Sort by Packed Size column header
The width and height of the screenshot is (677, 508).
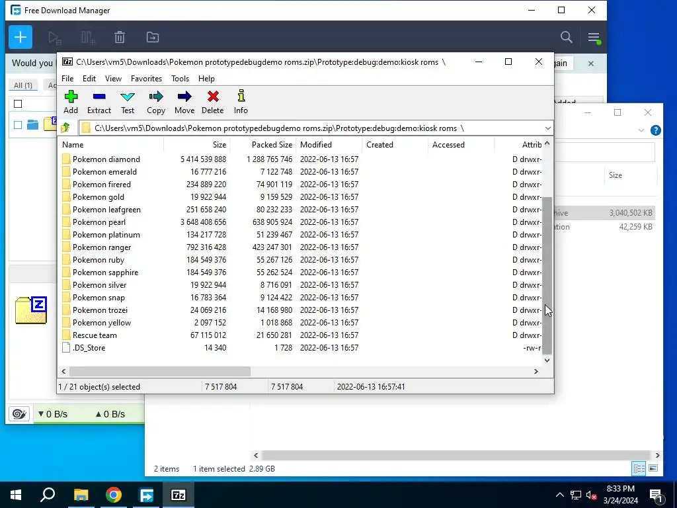coord(263,145)
